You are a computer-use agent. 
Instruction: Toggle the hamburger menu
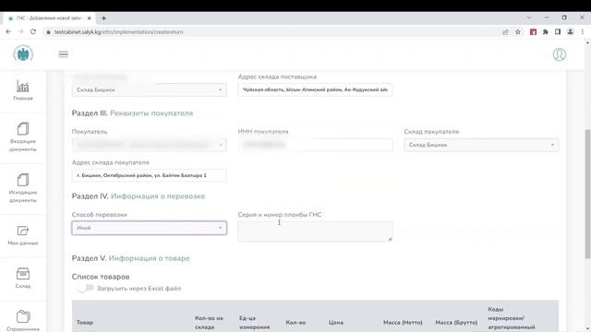pyautogui.click(x=64, y=54)
